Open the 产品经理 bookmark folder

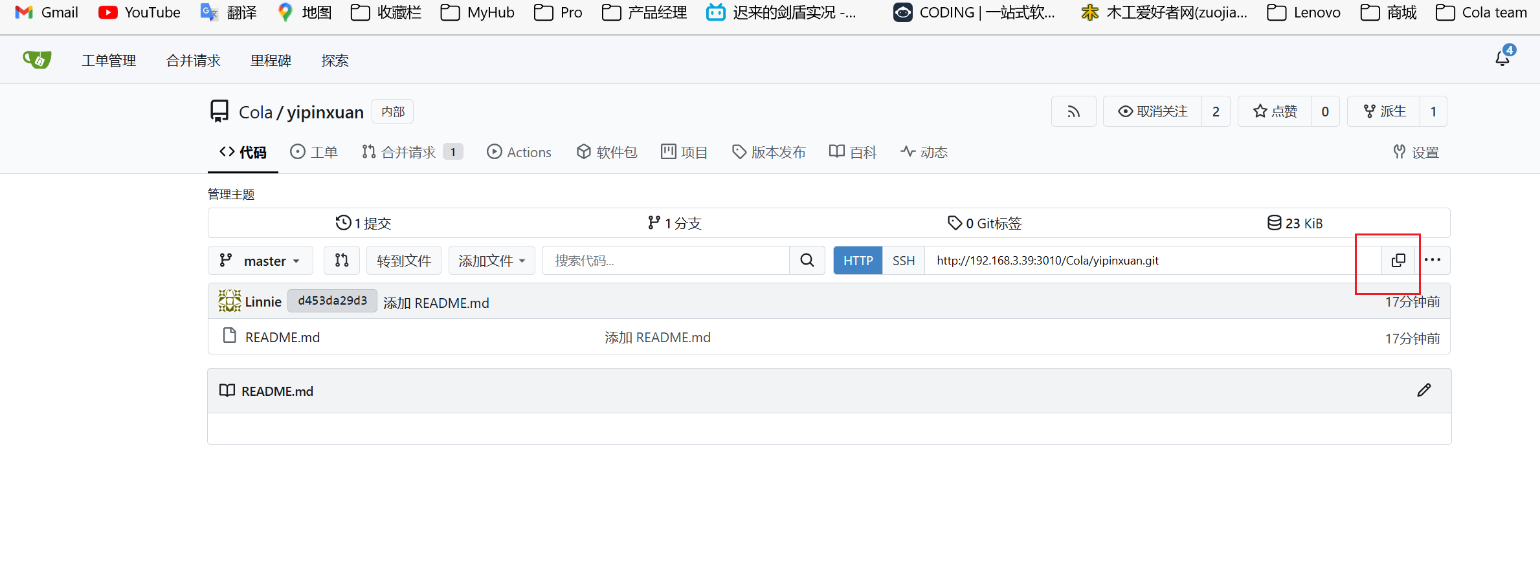click(644, 12)
